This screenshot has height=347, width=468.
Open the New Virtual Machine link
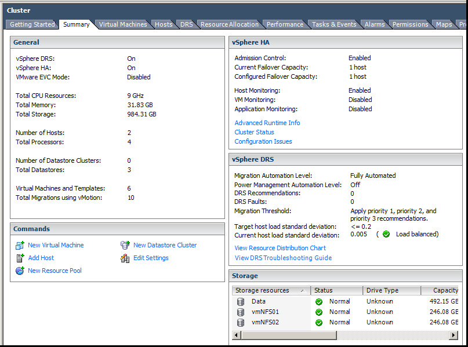56,245
